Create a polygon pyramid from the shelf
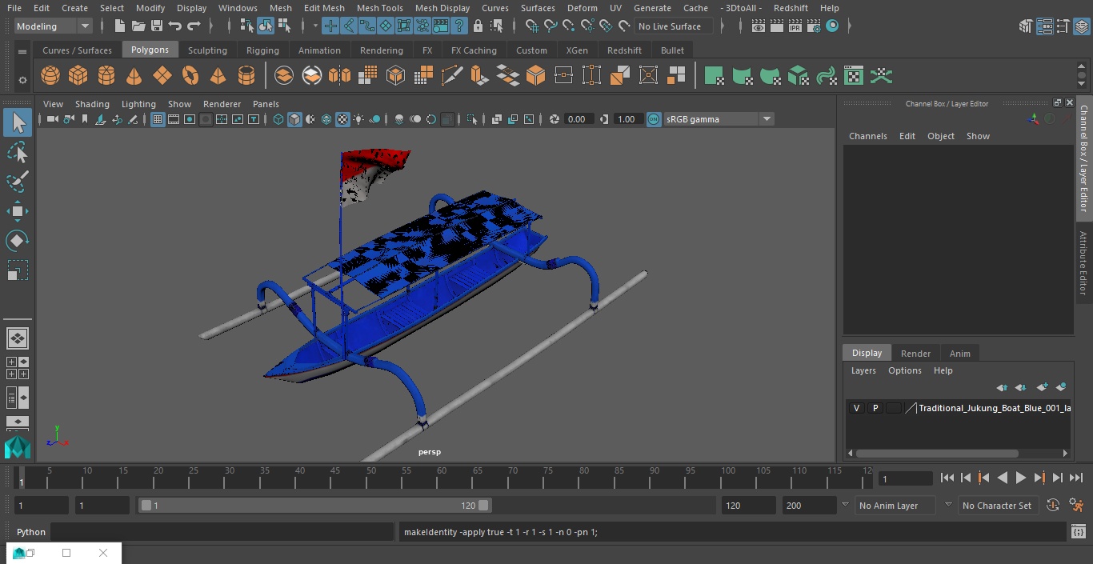 point(218,76)
